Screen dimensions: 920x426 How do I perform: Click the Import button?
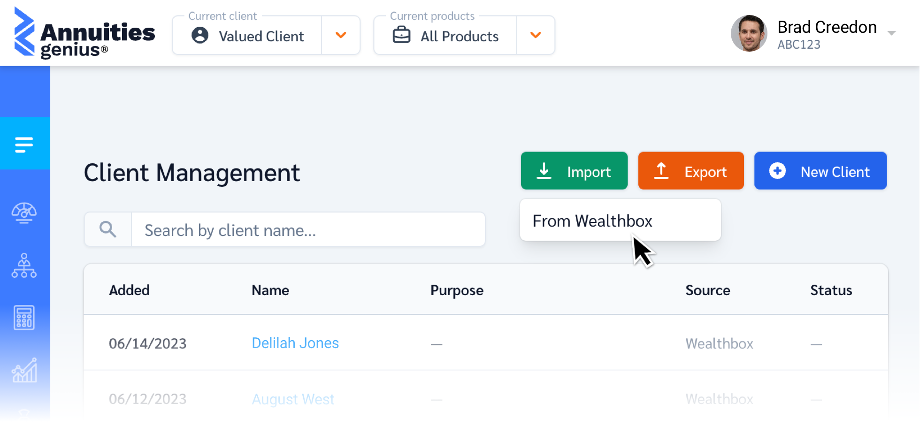coord(574,171)
